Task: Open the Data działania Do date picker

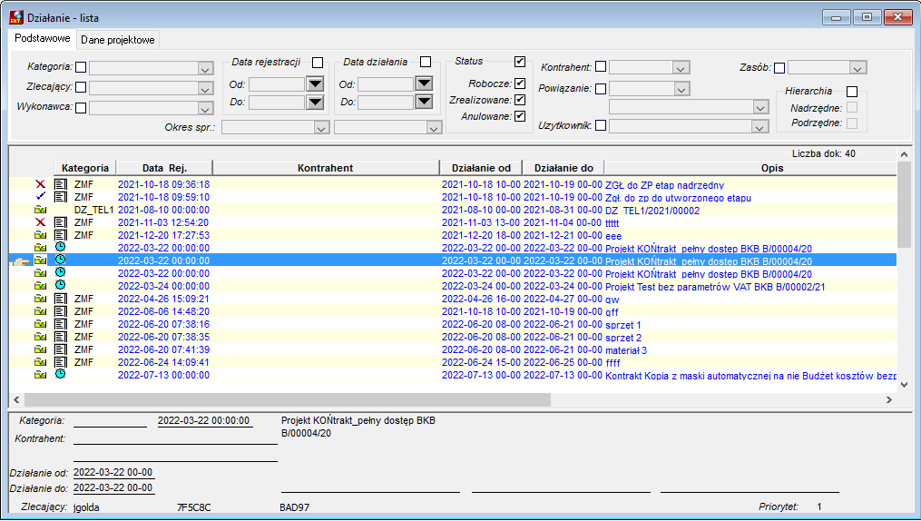Action: point(424,102)
